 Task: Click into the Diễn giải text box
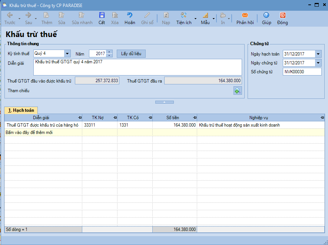pyautogui.click(x=138, y=67)
